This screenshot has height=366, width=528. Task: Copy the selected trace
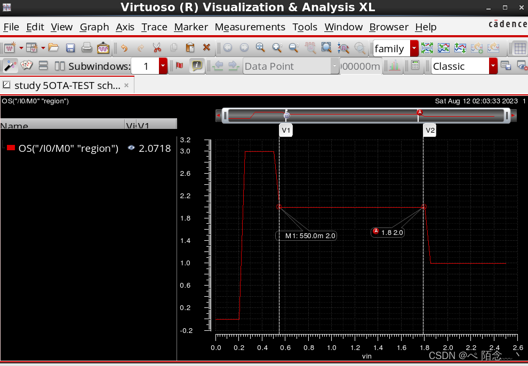pyautogui.click(x=174, y=48)
